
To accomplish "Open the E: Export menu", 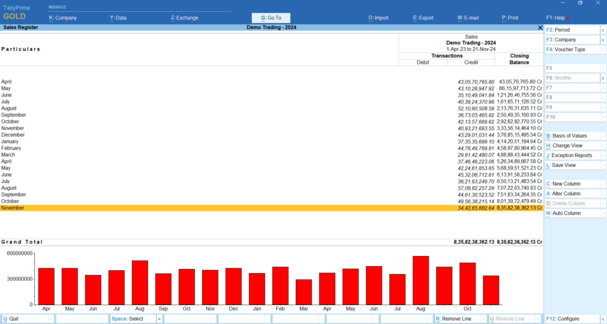I will click(x=423, y=18).
